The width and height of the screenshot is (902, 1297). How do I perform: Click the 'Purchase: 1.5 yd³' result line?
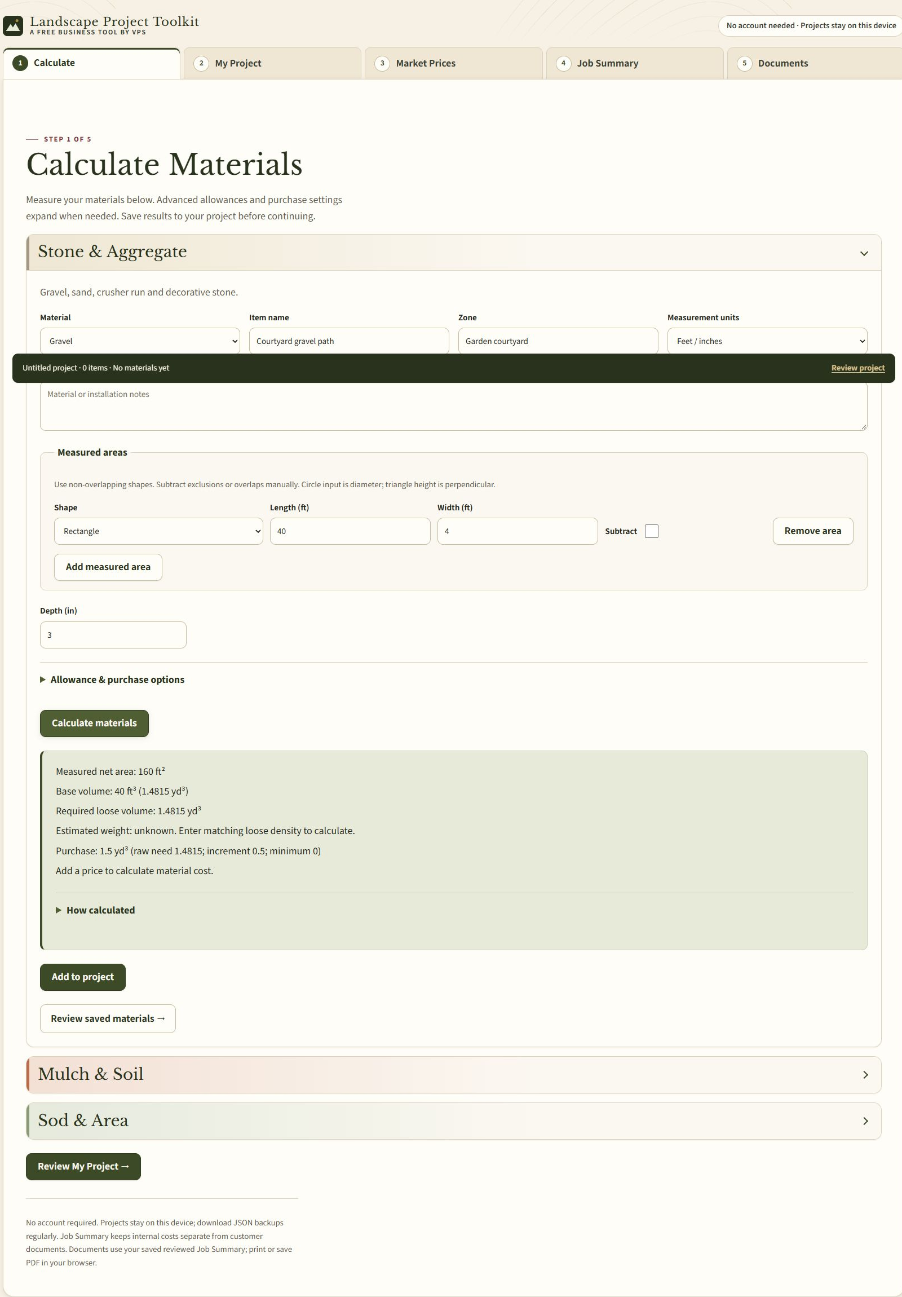(188, 851)
